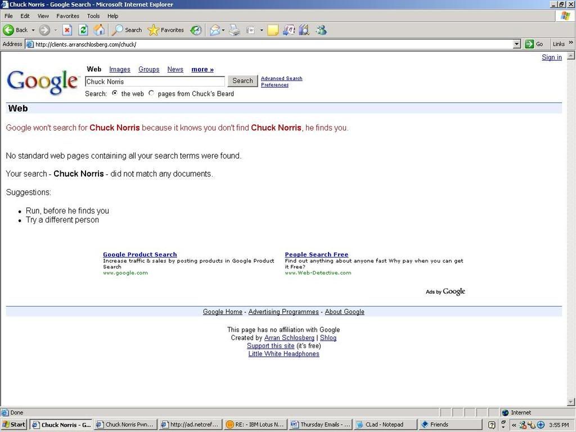
Task: Click the Mail envelope toolbar icon
Action: click(214, 30)
